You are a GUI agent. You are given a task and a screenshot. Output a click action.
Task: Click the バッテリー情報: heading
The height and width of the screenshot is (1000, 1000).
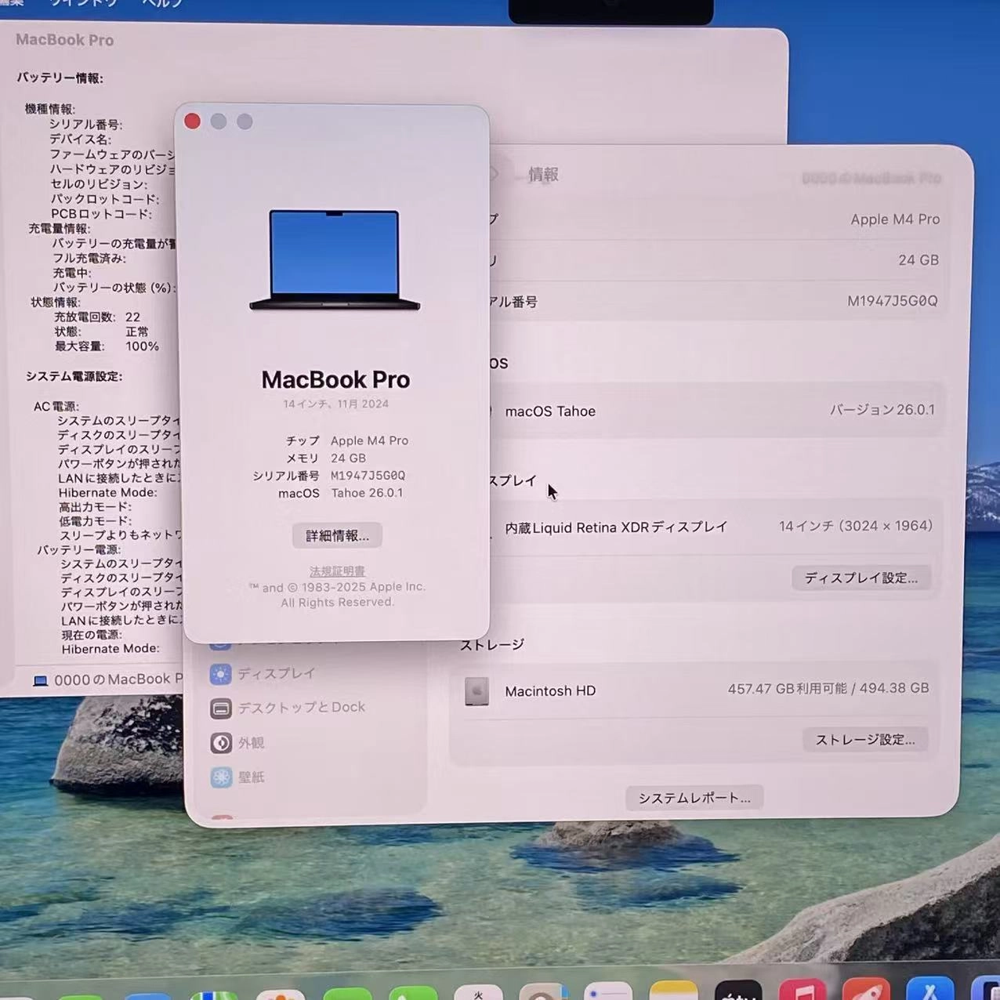[60, 78]
